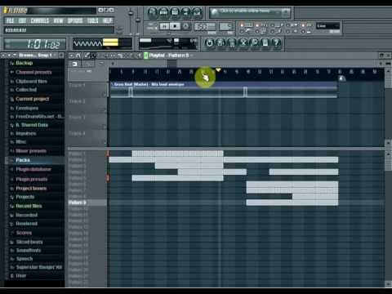Screen dimensions: 392x294
Task: Click the cut (scissors) round icon
Action: [243, 42]
